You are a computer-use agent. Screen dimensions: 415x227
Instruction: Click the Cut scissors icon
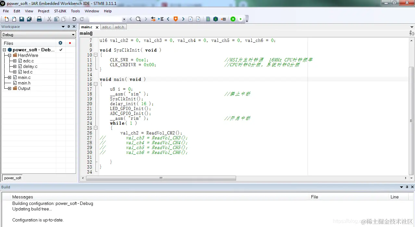(49, 19)
